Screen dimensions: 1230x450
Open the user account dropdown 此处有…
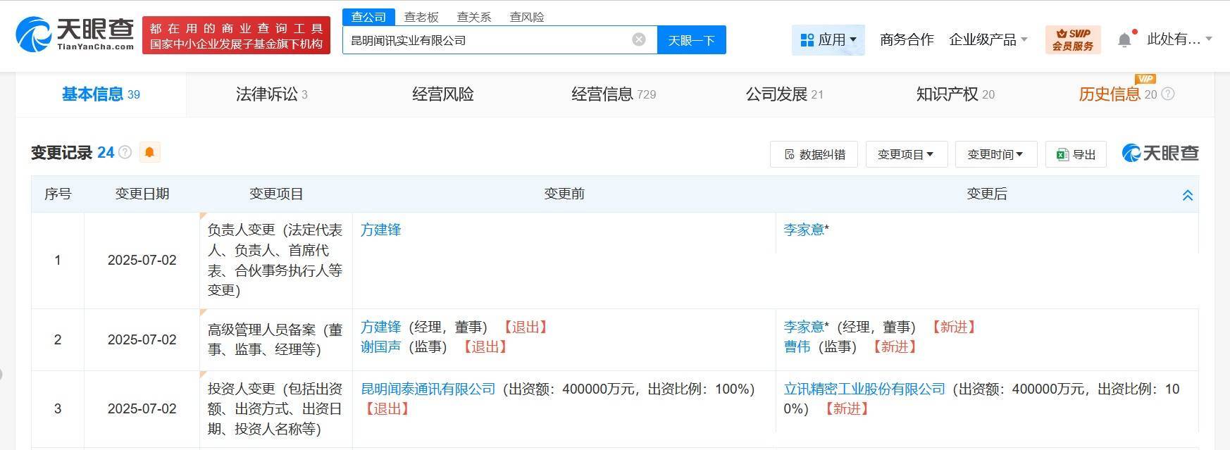pyautogui.click(x=1180, y=39)
